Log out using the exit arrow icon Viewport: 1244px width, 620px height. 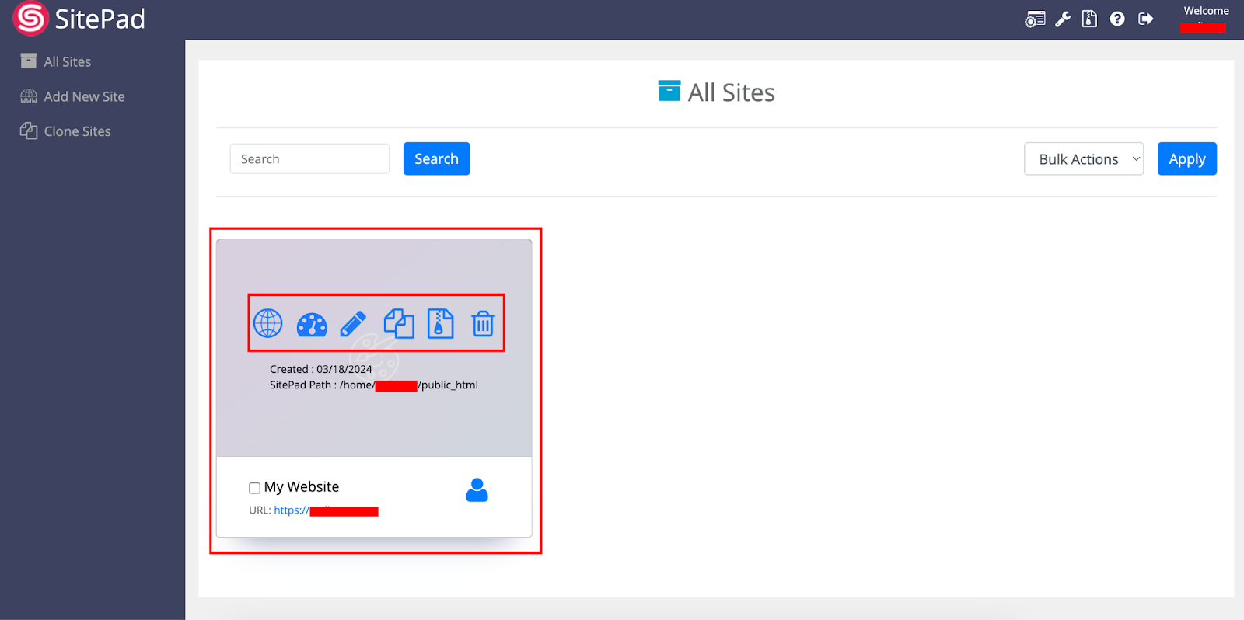pos(1145,19)
